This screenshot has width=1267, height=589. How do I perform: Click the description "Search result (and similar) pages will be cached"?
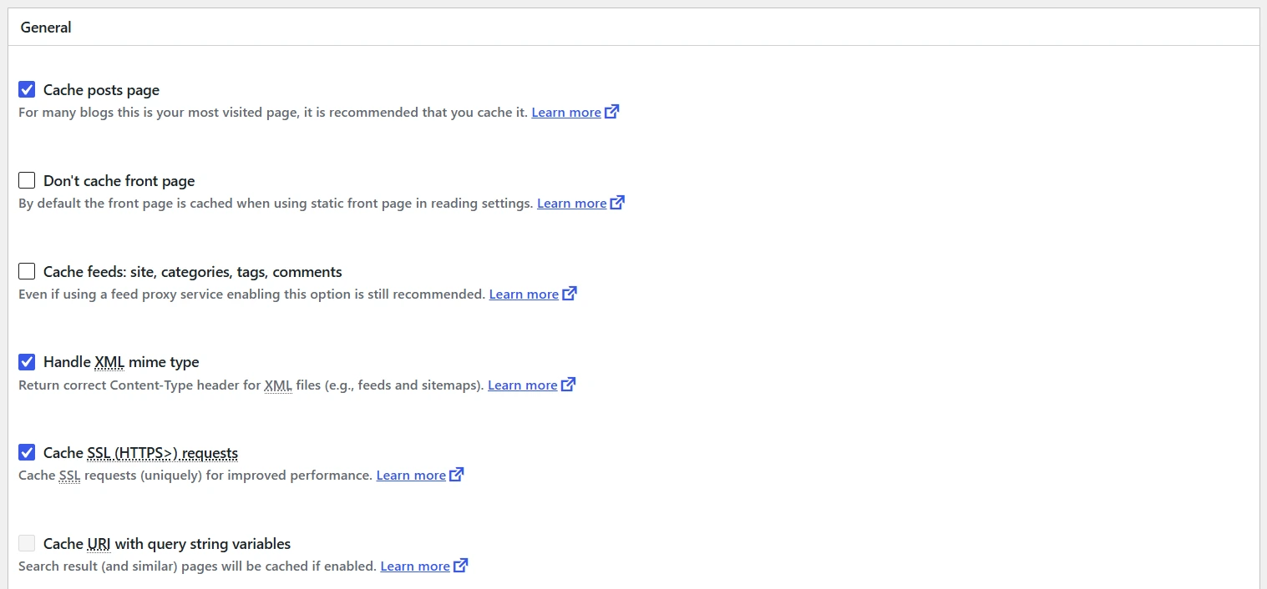click(x=198, y=566)
